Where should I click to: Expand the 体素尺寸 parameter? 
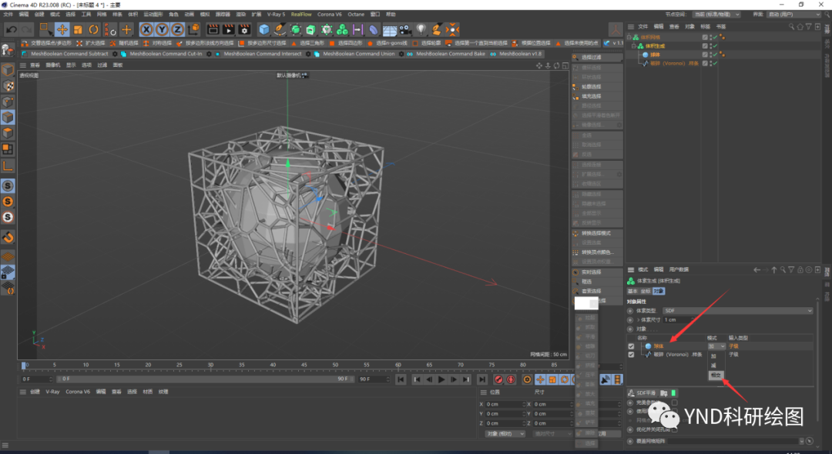click(639, 320)
